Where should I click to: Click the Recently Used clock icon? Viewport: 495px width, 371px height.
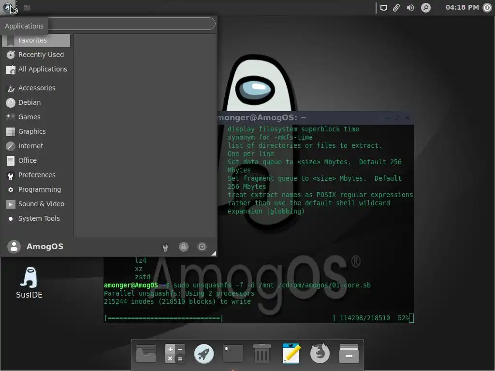[11, 55]
